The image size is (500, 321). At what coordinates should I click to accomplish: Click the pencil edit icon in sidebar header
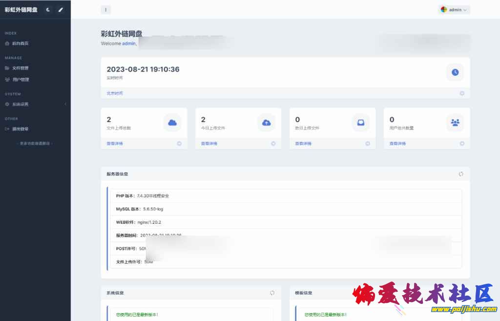coord(61,10)
